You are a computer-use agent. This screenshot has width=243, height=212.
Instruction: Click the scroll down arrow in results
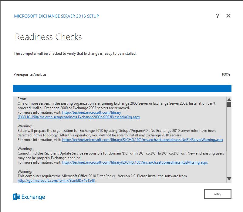[229, 179]
